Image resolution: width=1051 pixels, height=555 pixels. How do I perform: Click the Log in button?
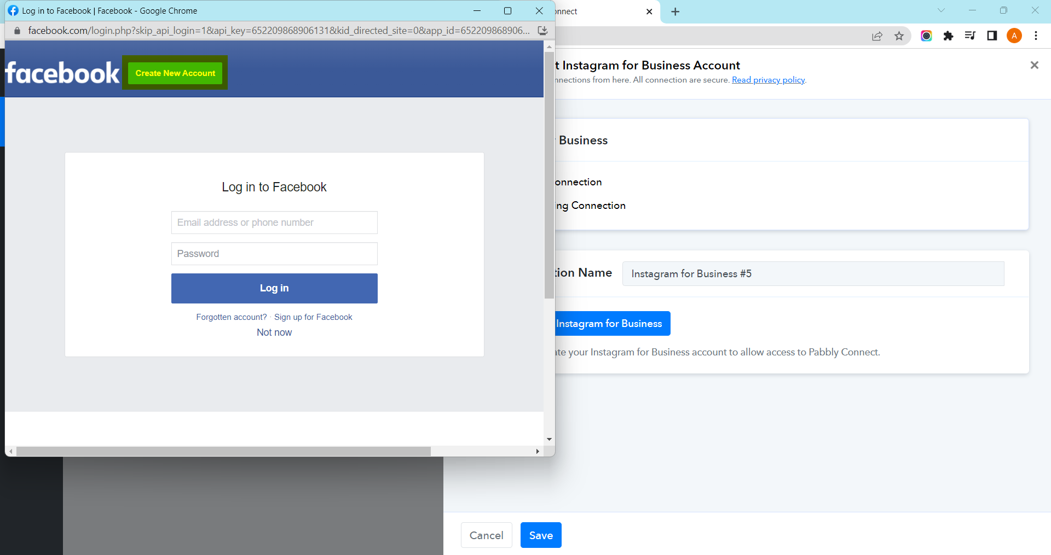(274, 288)
